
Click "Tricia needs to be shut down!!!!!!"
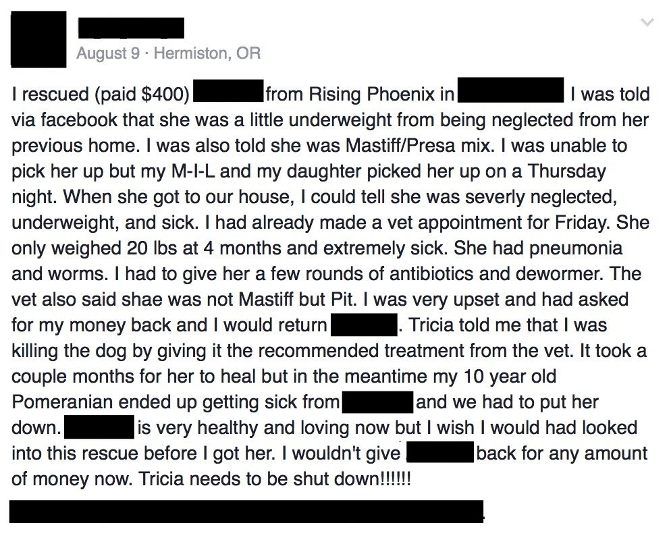point(274,479)
